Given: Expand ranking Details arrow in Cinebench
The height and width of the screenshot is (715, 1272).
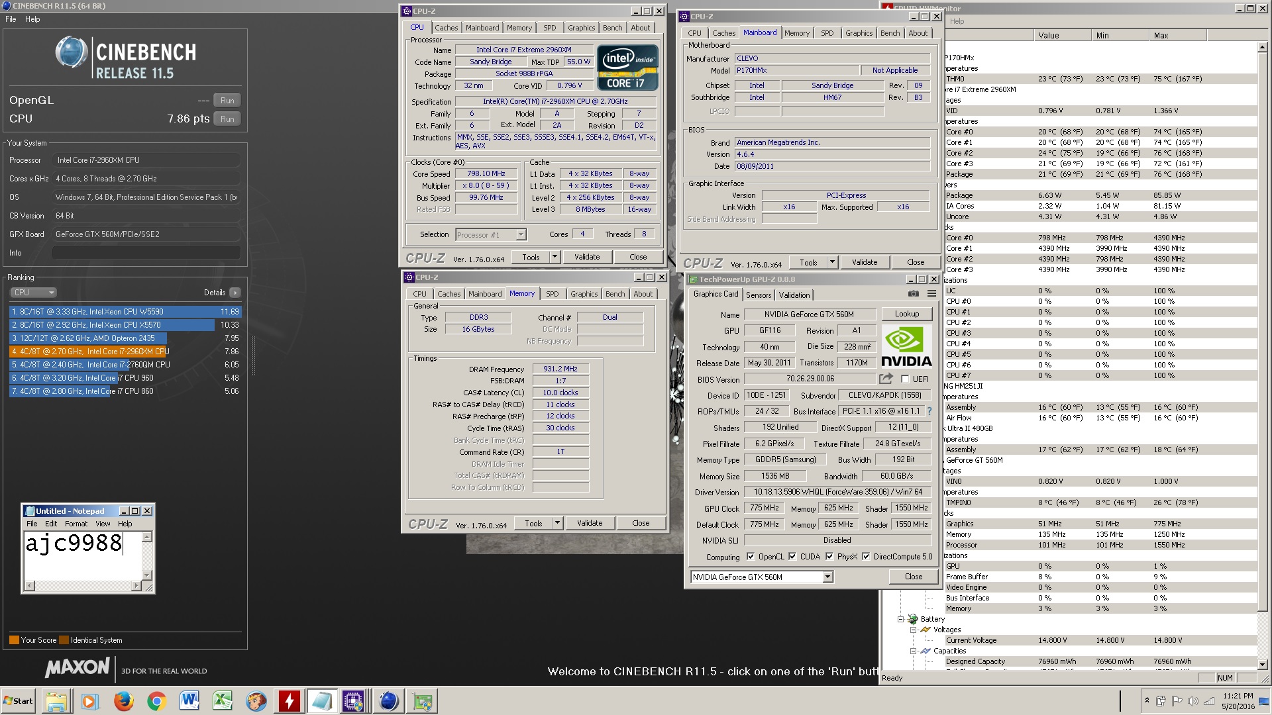Looking at the screenshot, I should pos(235,292).
